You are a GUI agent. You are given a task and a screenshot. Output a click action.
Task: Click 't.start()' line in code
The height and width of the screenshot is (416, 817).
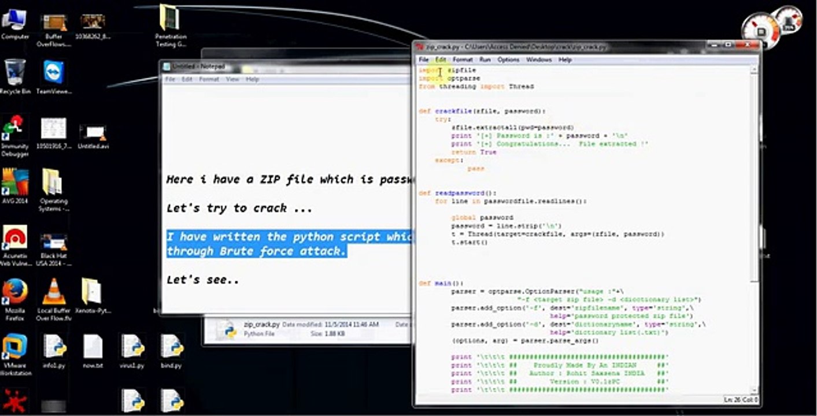tap(470, 242)
